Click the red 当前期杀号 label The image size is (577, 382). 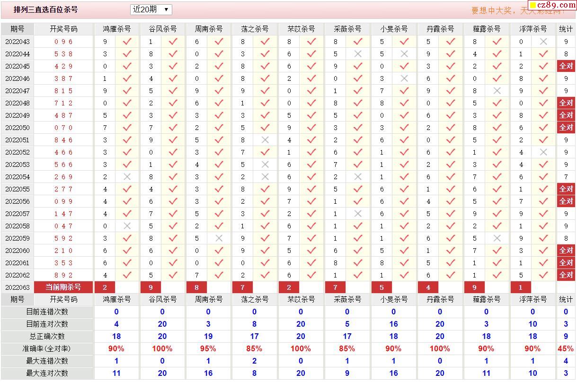[x=63, y=287]
